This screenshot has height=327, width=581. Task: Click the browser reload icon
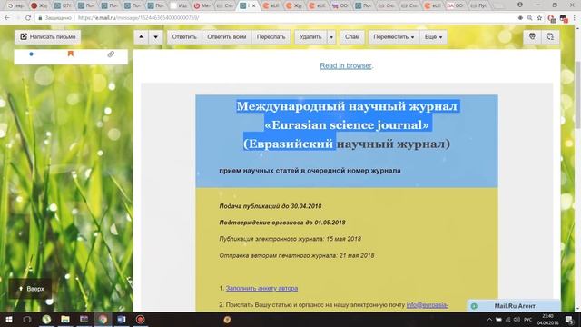tap(28, 17)
